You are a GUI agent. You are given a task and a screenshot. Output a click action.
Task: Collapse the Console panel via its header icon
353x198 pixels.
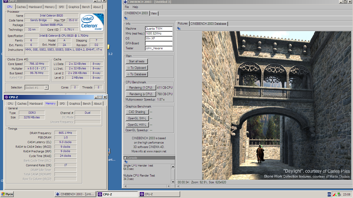pos(125,158)
